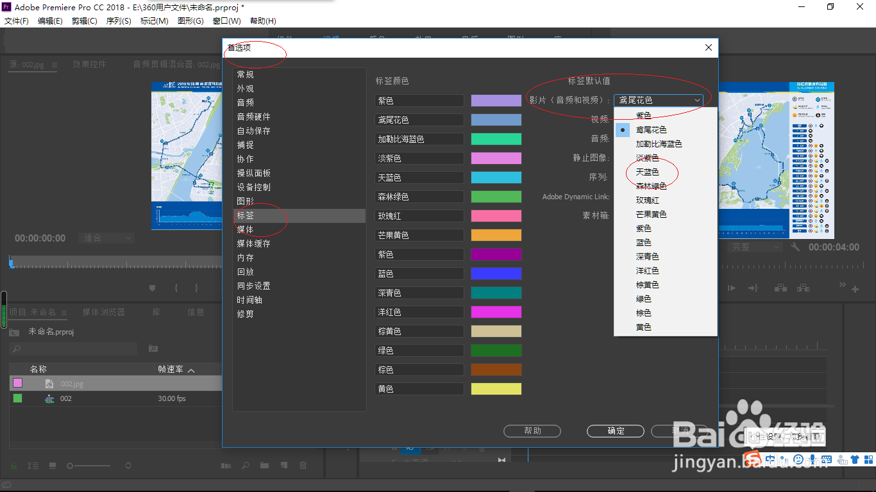The image size is (876, 492).
Task: Switch project panel to icon view
Action: tap(53, 466)
